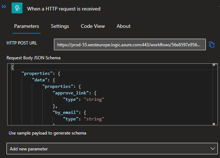
Task: Click the "approve_link" key in the schema
Action: coord(71,93)
